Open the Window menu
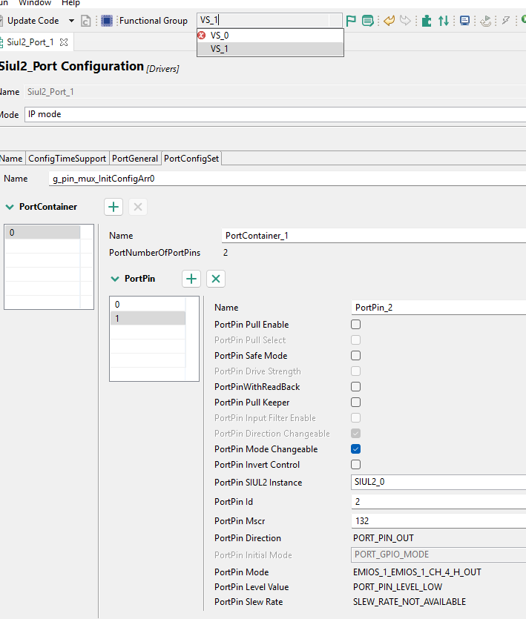The height and width of the screenshot is (619, 526). coord(34,3)
